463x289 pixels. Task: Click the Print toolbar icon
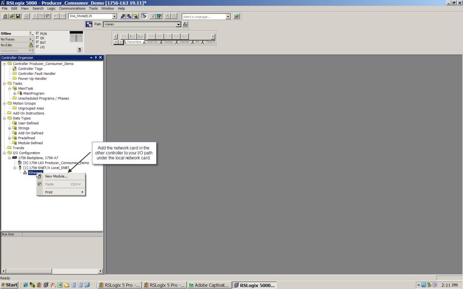pyautogui.click(x=27, y=16)
